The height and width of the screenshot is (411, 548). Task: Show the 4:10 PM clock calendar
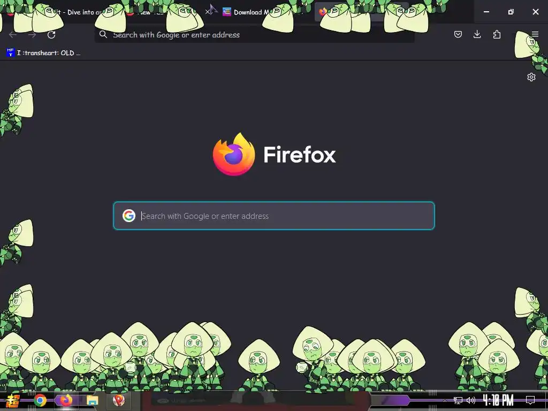tap(498, 400)
